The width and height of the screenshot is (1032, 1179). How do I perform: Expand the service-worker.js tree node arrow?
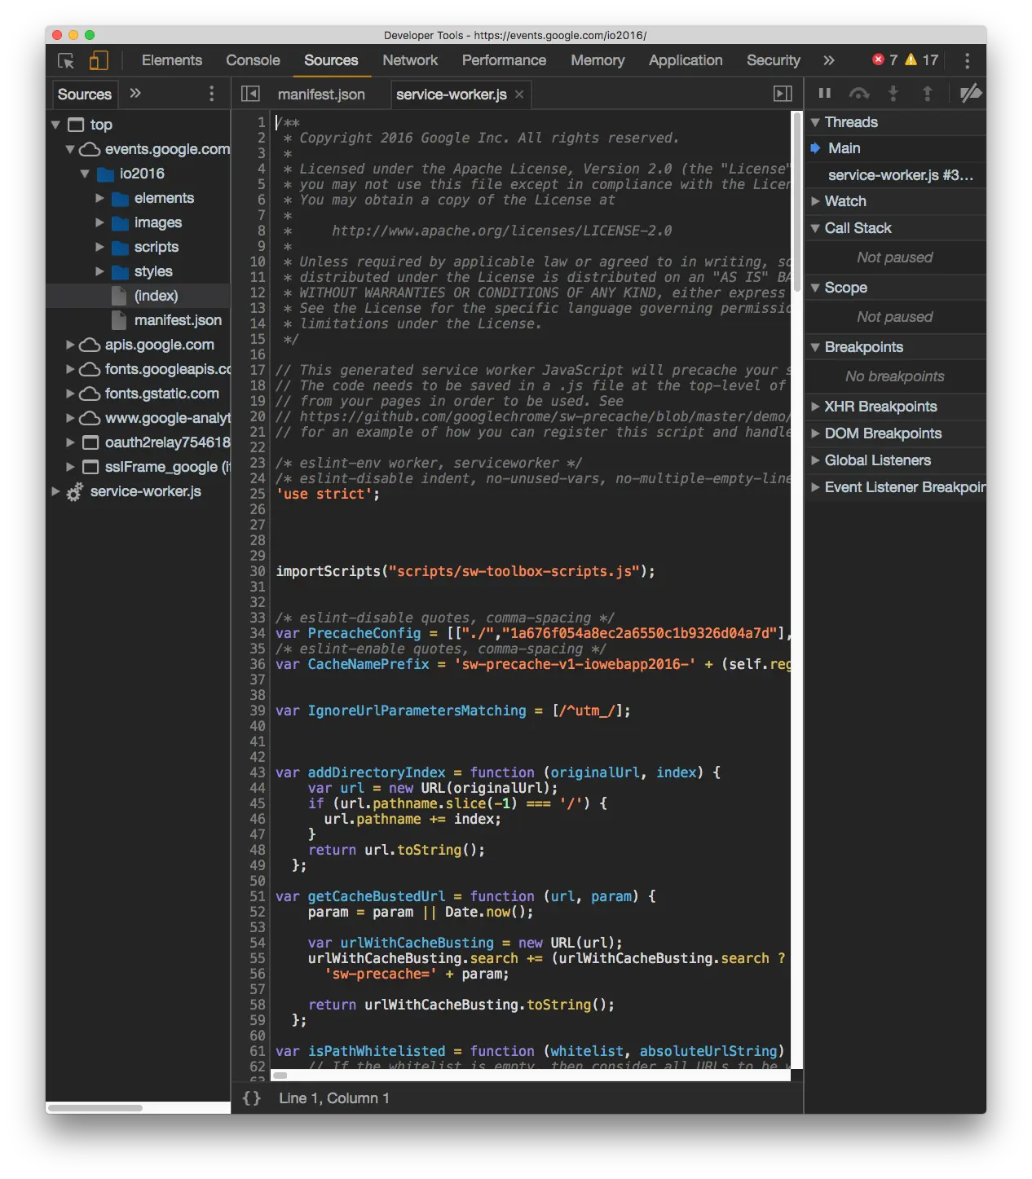pos(55,491)
